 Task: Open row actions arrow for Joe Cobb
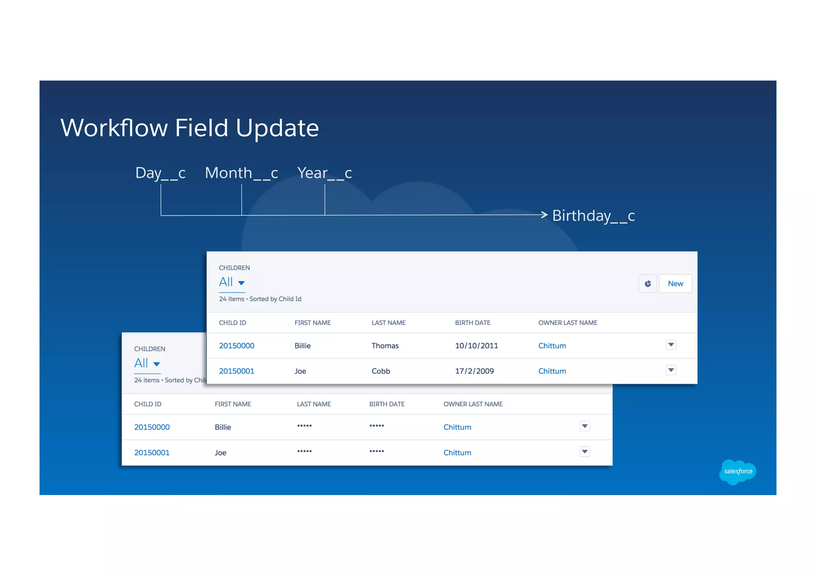[671, 370]
